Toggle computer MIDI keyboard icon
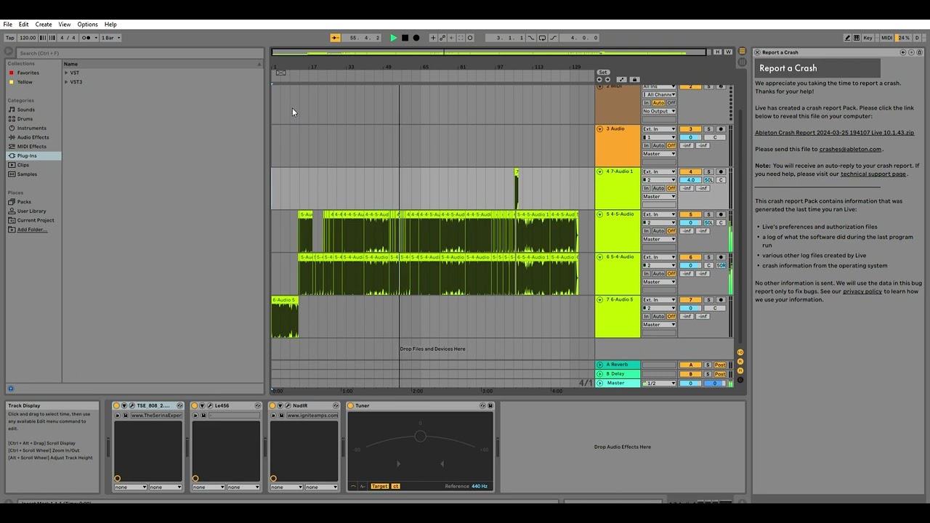The height and width of the screenshot is (523, 930). 857,38
